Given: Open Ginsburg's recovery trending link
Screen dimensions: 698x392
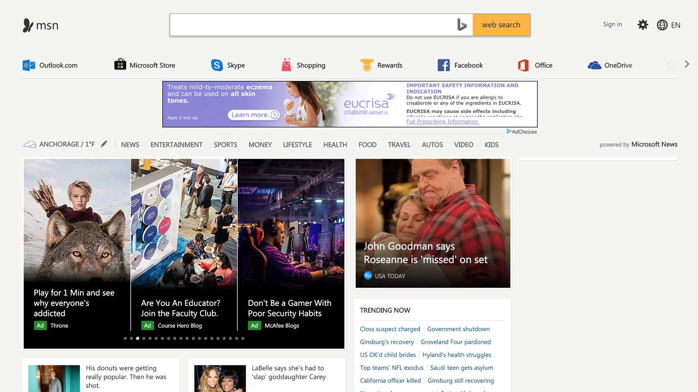Looking at the screenshot, I should [387, 342].
